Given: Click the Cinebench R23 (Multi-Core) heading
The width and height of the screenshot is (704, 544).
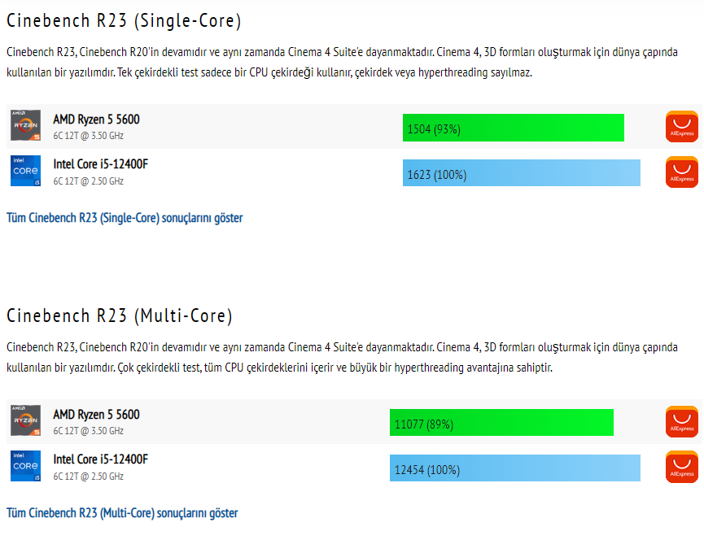Looking at the screenshot, I should (x=120, y=316).
